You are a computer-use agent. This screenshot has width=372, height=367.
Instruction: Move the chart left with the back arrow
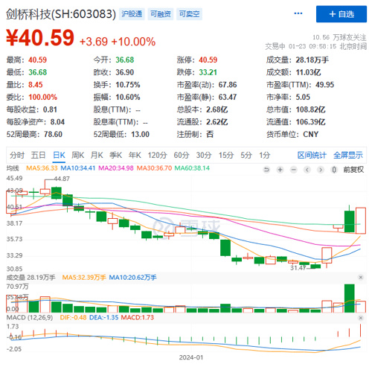pyautogui.click(x=307, y=170)
